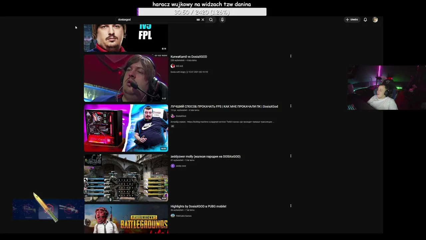Open options menu for PUBG mobile highlights video
Image resolution: width=426 pixels, height=240 pixels.
291,206
